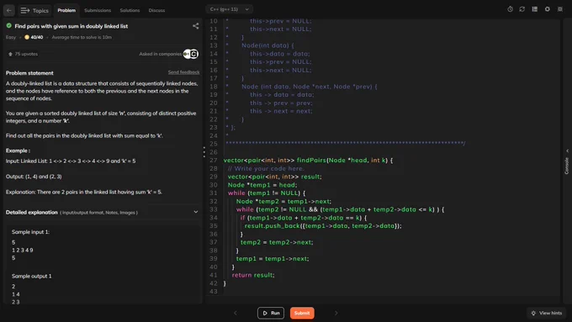Open the Topics list menu
This screenshot has width=572, height=322.
(x=34, y=10)
